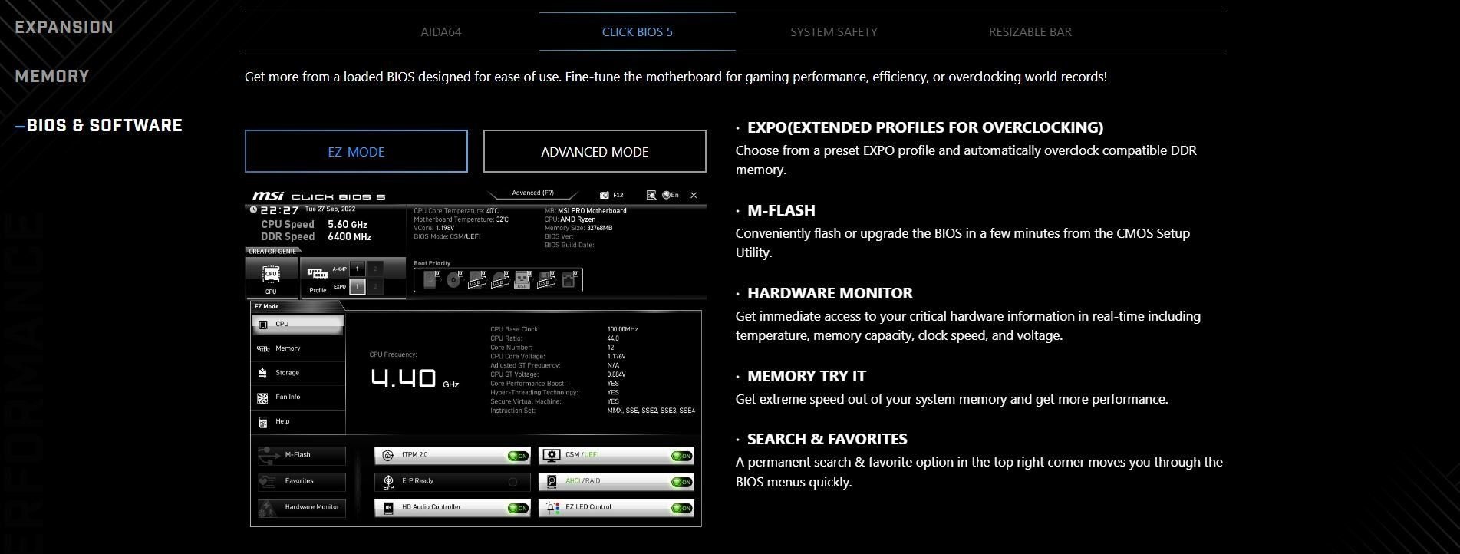1460x554 pixels.
Task: Click the HD Audio Controller speaker icon
Action: (388, 507)
